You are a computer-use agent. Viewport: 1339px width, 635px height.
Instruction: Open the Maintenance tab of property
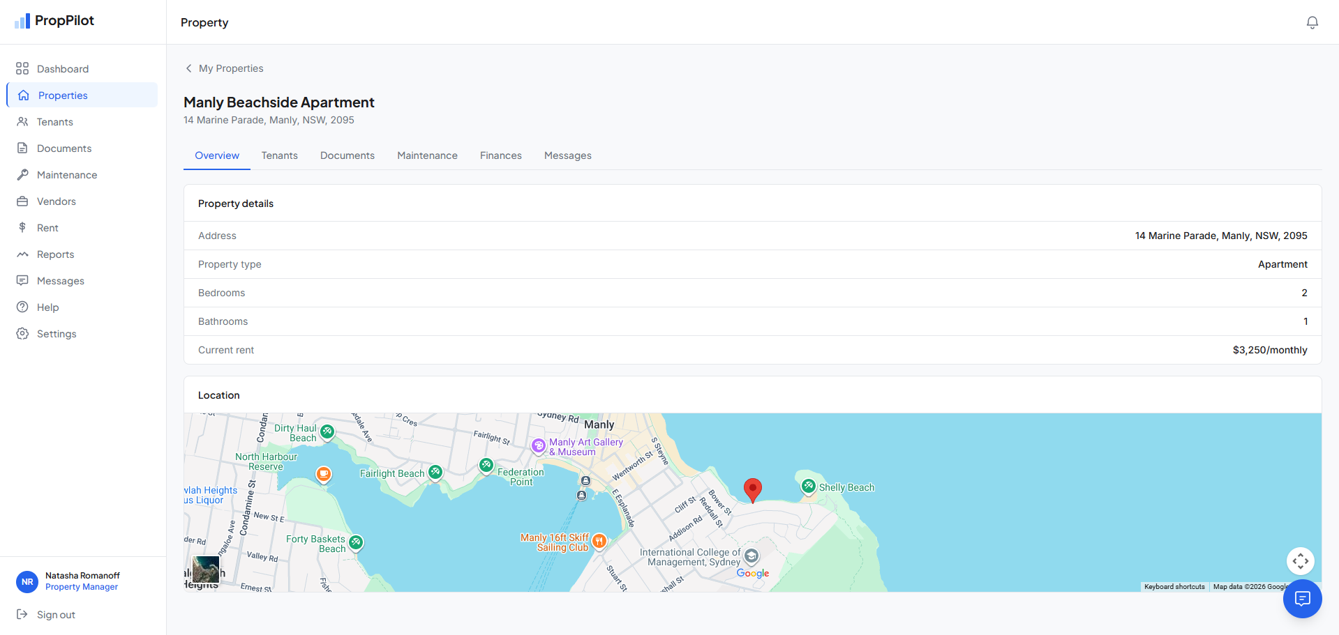(x=428, y=155)
